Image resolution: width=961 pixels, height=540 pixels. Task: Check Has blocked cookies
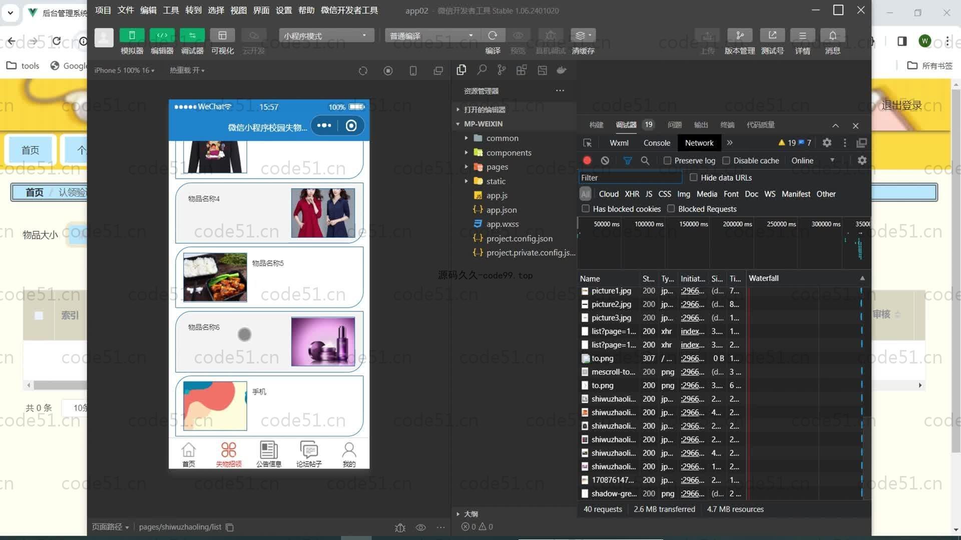coord(586,208)
